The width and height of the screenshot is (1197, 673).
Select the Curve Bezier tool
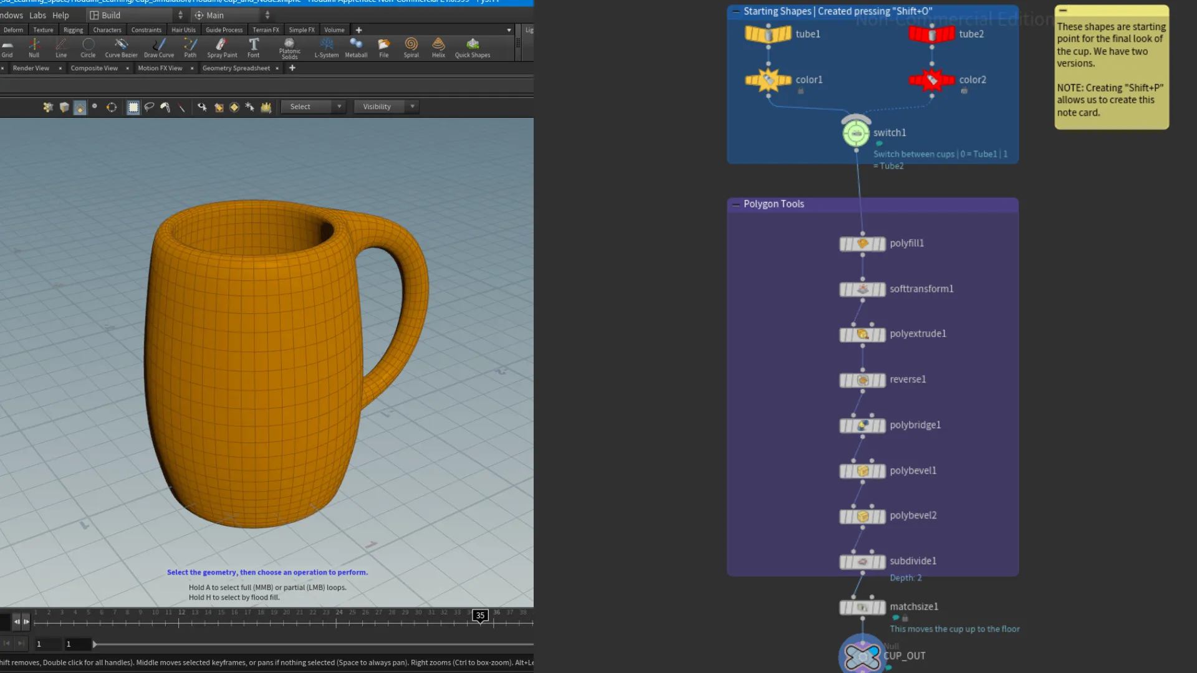pos(121,47)
